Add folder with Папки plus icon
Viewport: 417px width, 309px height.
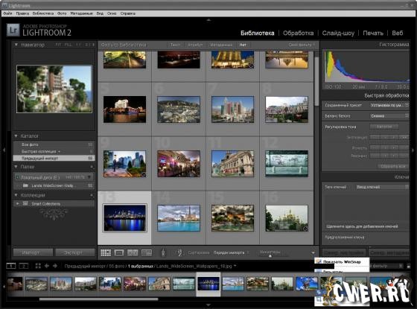click(x=92, y=167)
